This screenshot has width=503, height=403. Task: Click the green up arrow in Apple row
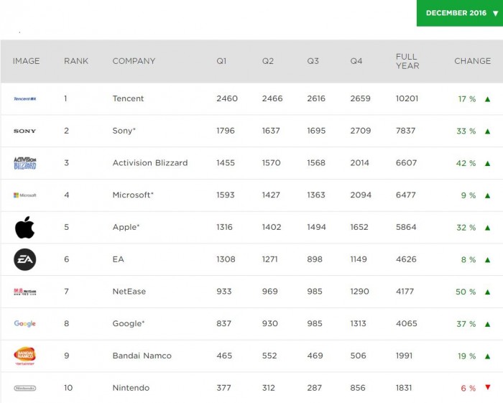click(x=488, y=228)
